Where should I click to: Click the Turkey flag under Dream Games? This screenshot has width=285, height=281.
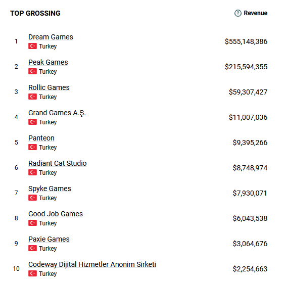[32, 46]
